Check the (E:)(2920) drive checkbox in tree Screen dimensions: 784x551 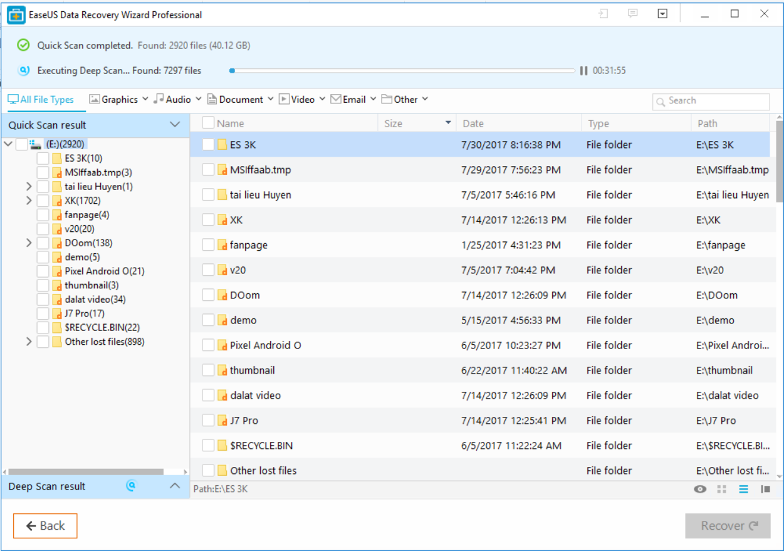(x=21, y=144)
